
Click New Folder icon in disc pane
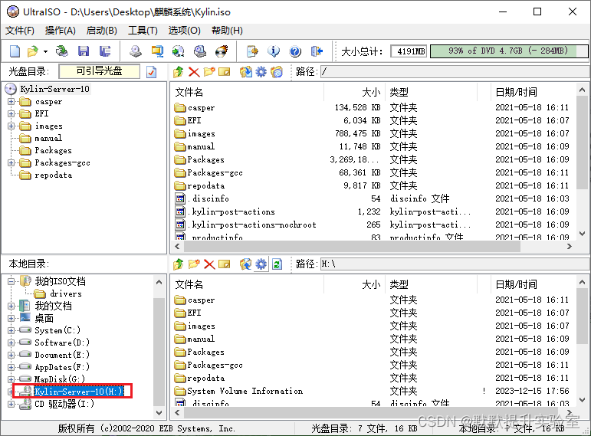pyautogui.click(x=209, y=71)
